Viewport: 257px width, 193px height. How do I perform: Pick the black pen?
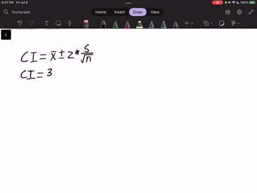[103, 24]
